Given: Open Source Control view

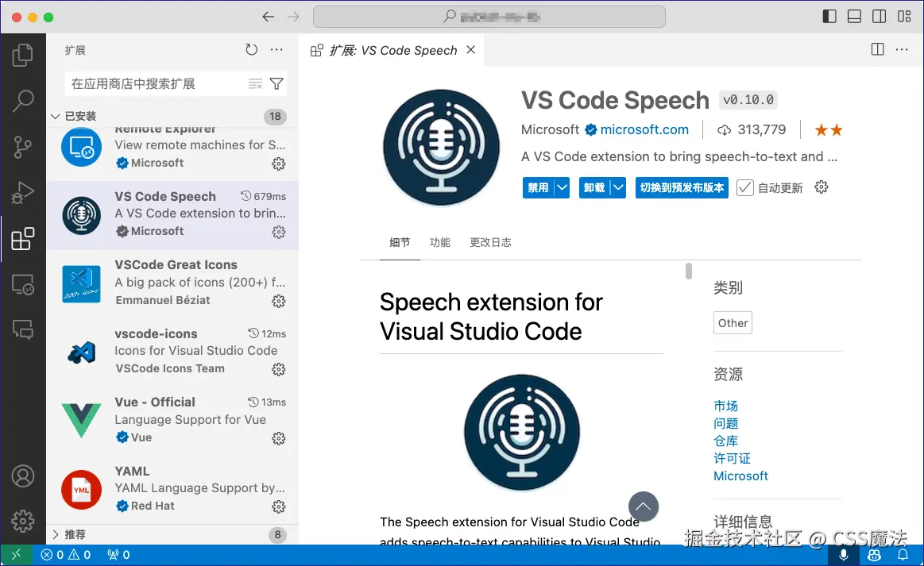Looking at the screenshot, I should (22, 147).
